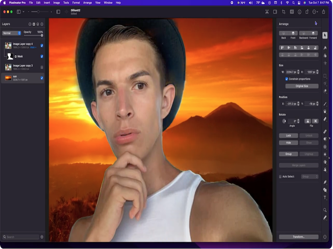Viewport: 333px width, 249px height.
Task: Uncheck Constrain proportions
Action: pyautogui.click(x=286, y=79)
